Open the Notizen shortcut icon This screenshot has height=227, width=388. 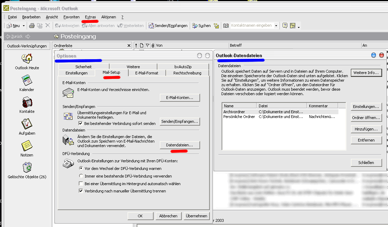click(27, 146)
